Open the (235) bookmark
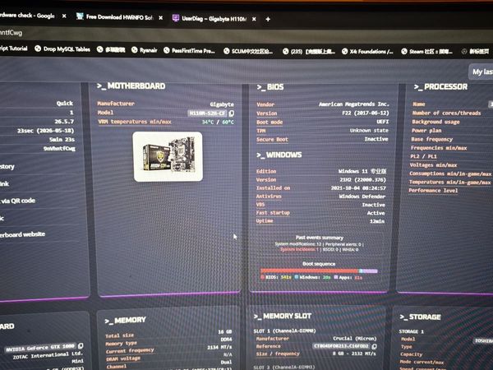This screenshot has width=493, height=370. tap(308, 51)
